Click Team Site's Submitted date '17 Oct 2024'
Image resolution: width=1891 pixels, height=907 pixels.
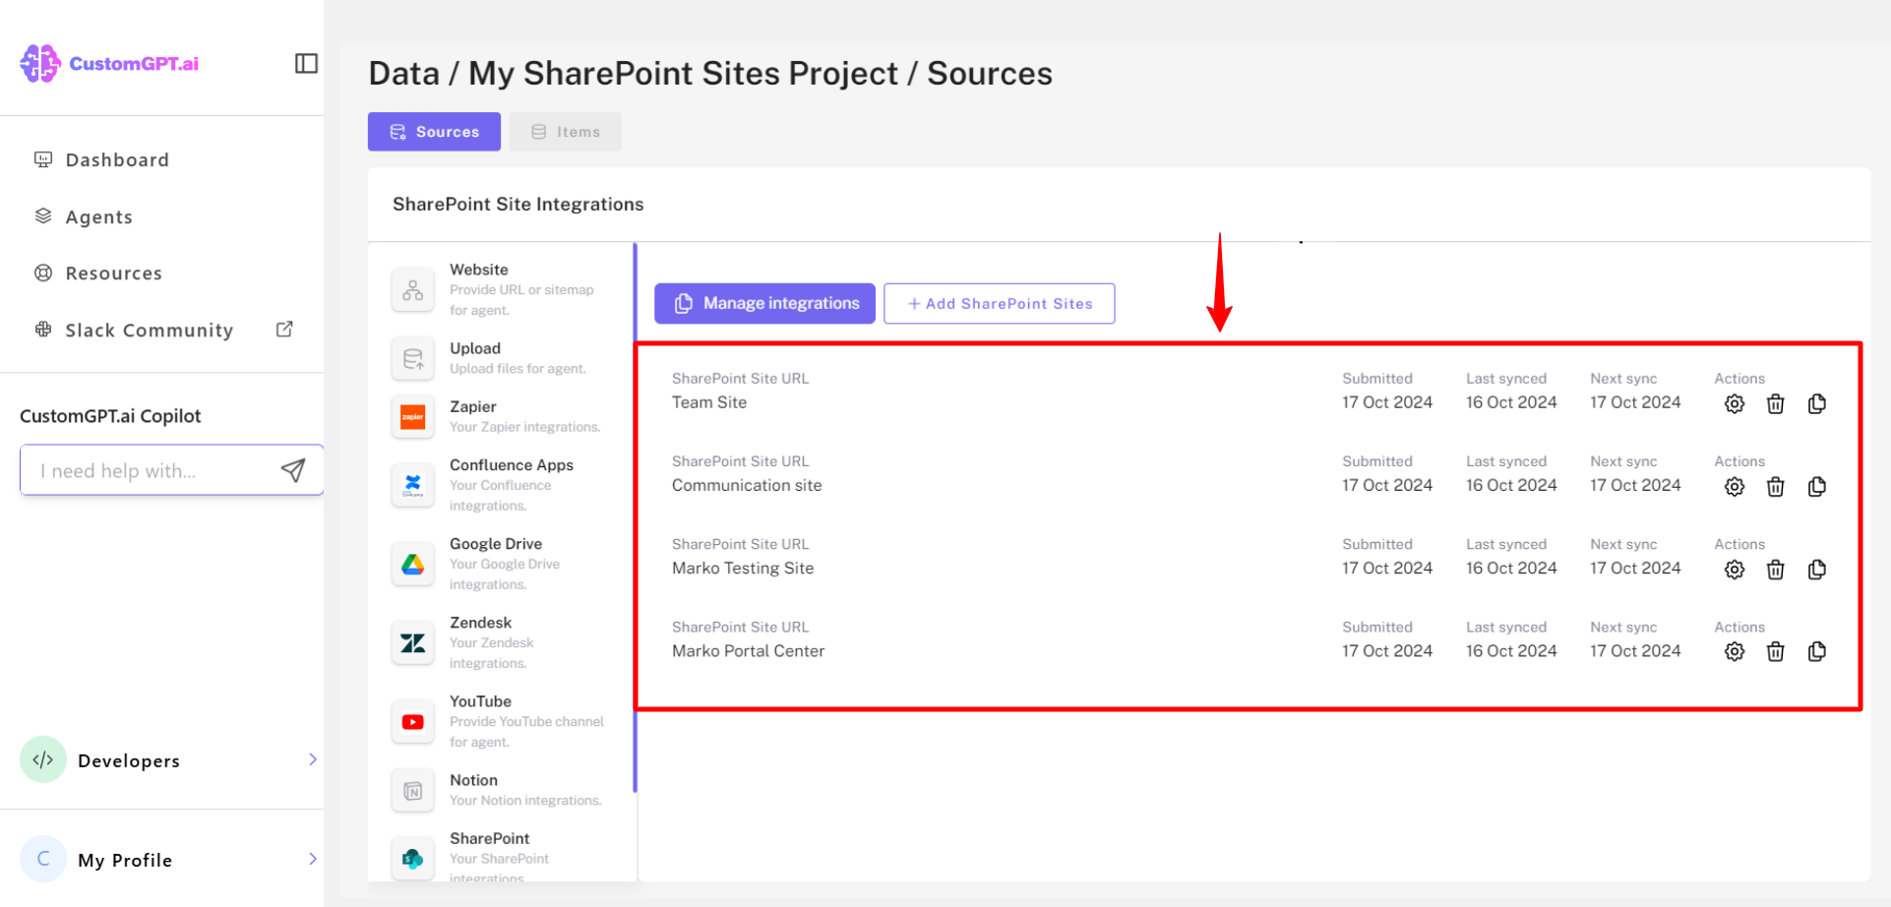[x=1387, y=402]
